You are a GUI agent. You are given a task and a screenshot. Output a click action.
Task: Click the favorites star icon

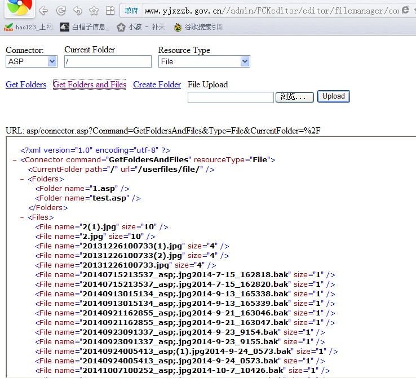tap(94, 11)
